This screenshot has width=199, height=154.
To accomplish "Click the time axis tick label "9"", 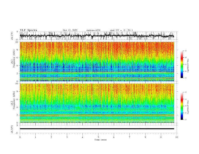I will [161, 137].
